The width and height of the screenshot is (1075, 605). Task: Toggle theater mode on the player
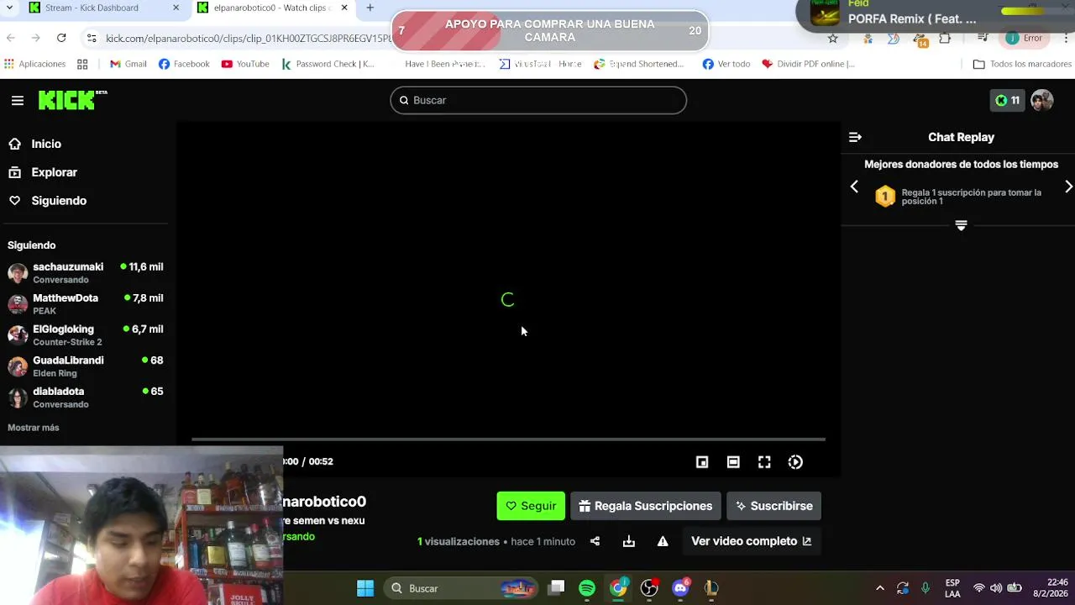(733, 461)
